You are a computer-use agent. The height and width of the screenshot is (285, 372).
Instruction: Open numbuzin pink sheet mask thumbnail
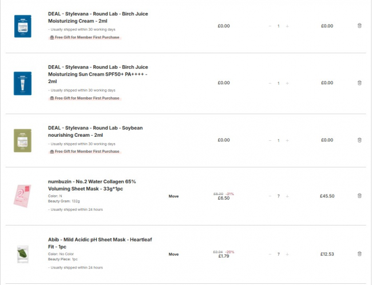(22, 196)
